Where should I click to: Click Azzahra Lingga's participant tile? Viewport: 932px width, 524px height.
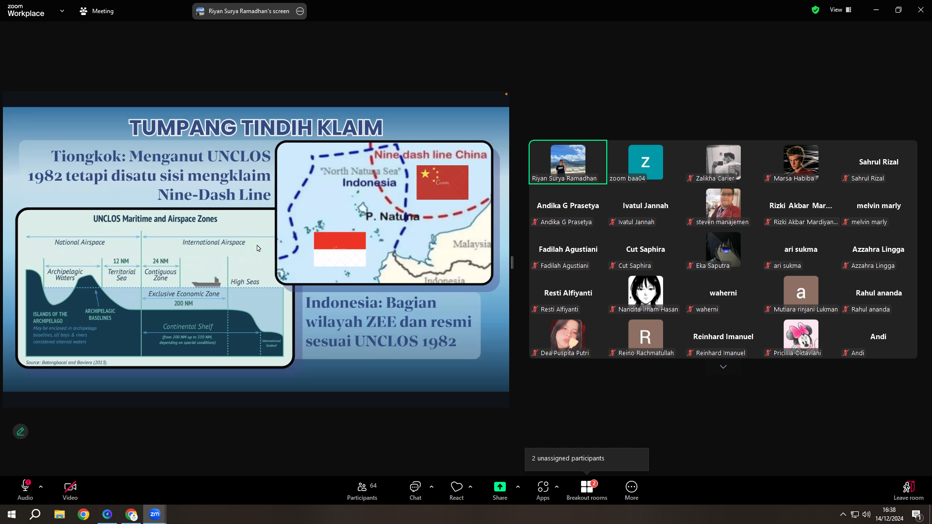pos(879,249)
